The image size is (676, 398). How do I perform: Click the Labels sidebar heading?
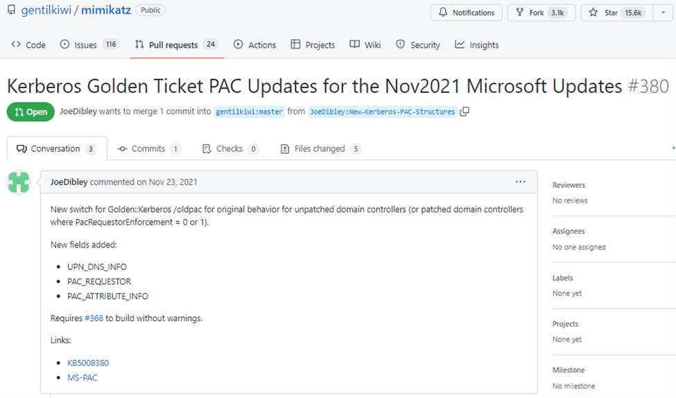coord(562,277)
